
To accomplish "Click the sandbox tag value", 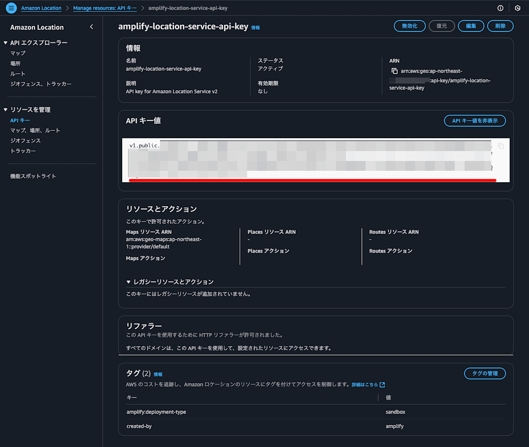I will click(395, 412).
